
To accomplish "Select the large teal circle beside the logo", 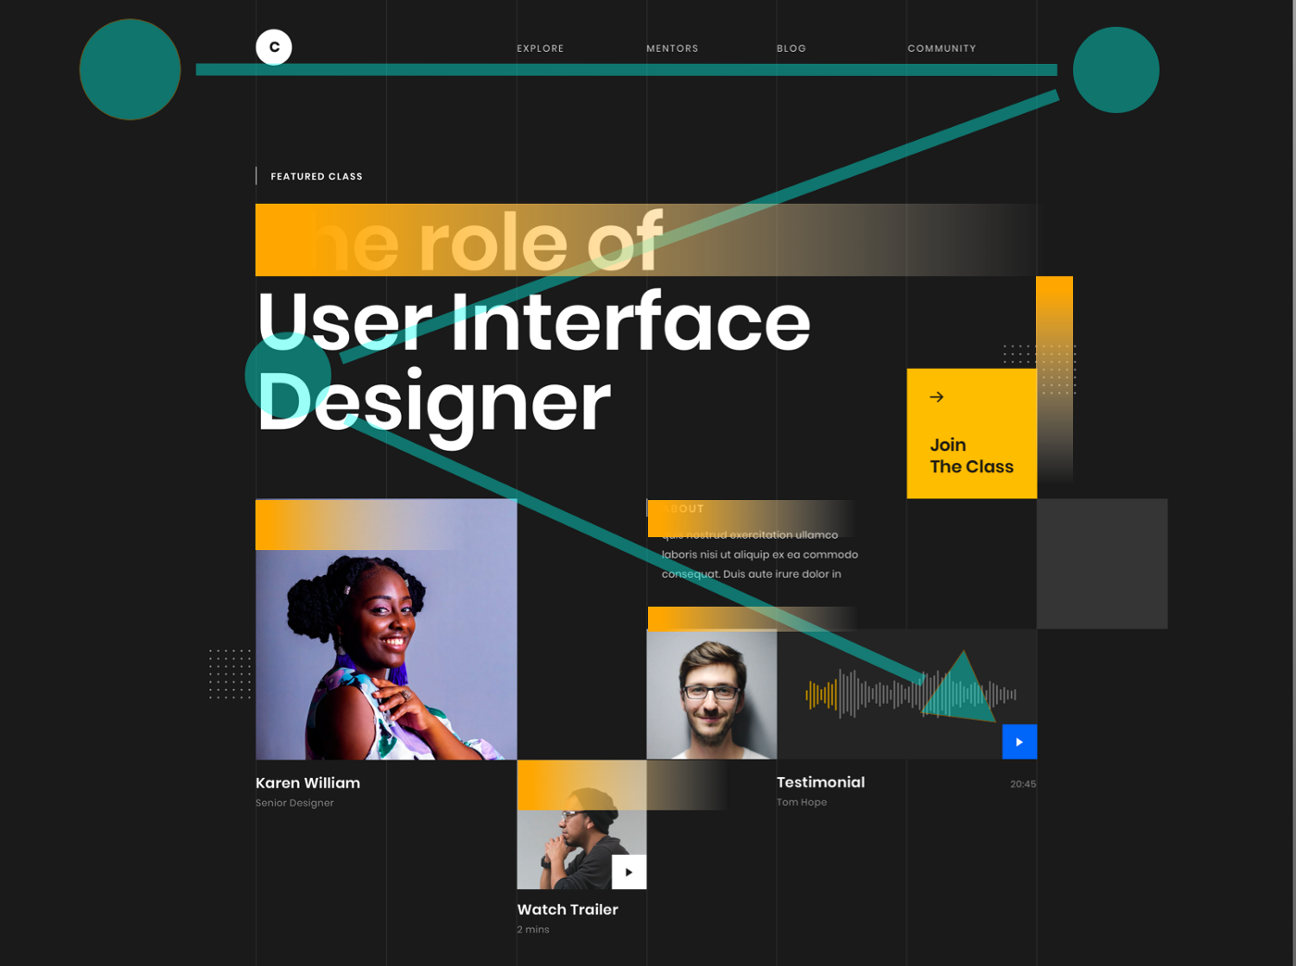I will point(130,69).
